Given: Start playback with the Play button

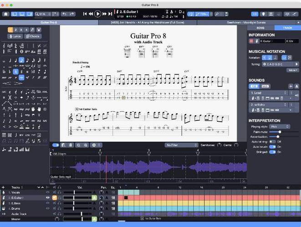Looking at the screenshot, I should 97,14.
